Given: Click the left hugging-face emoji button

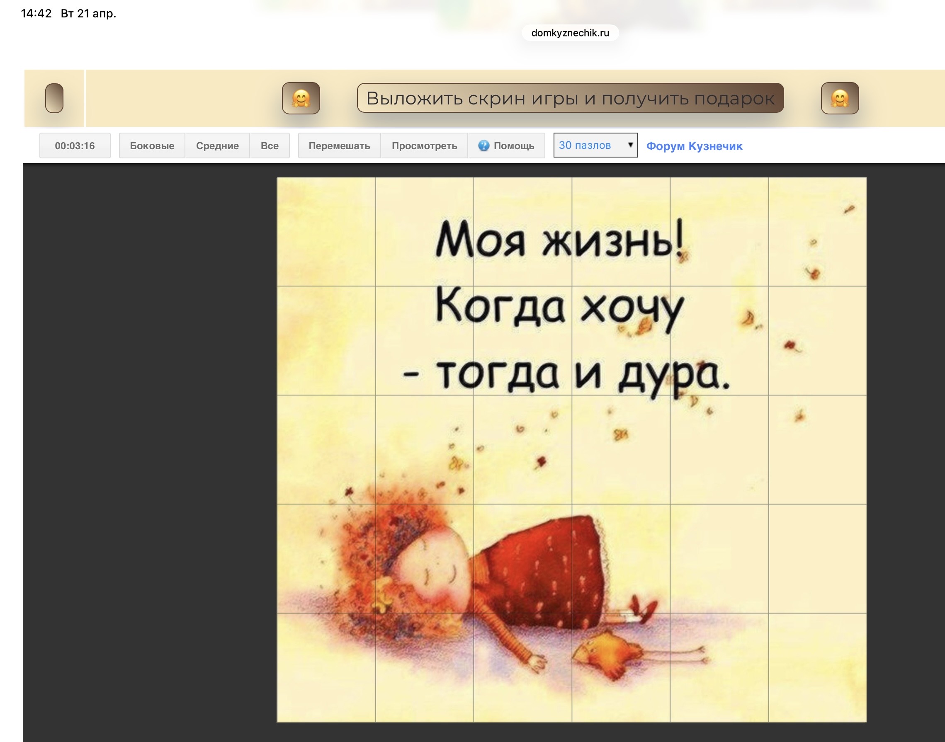Looking at the screenshot, I should (x=301, y=98).
